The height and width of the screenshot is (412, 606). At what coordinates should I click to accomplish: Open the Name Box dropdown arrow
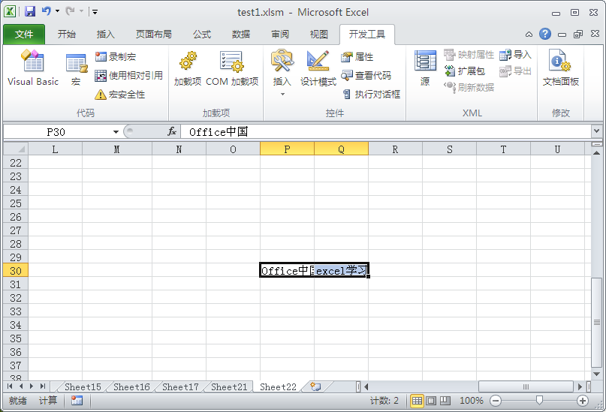(116, 132)
